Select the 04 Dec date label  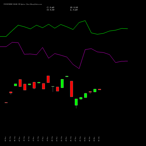pos(99,139)
